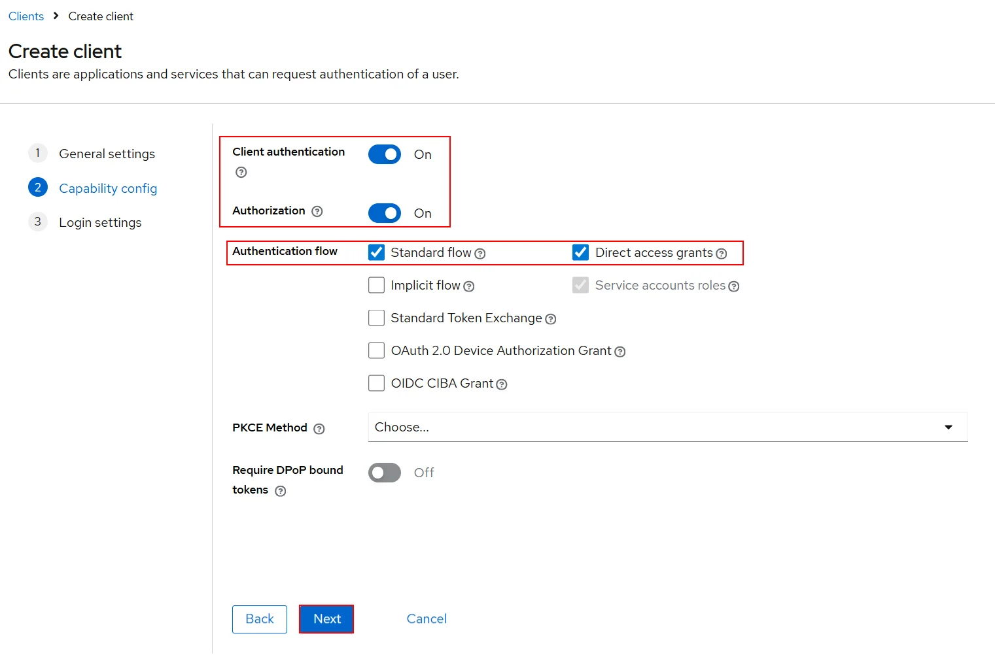Open the PKCE Method help tooltip
Viewport: 995px width, 655px height.
click(x=319, y=429)
